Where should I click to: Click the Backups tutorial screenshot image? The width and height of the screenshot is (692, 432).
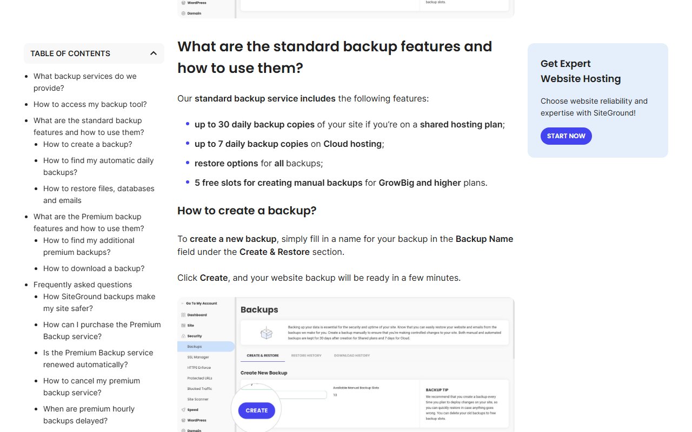[346, 364]
